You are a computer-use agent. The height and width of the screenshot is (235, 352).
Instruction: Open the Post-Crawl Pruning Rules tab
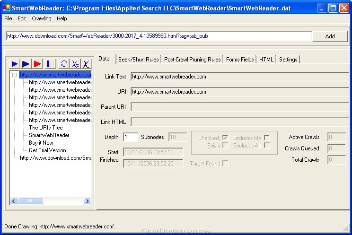coord(193,60)
